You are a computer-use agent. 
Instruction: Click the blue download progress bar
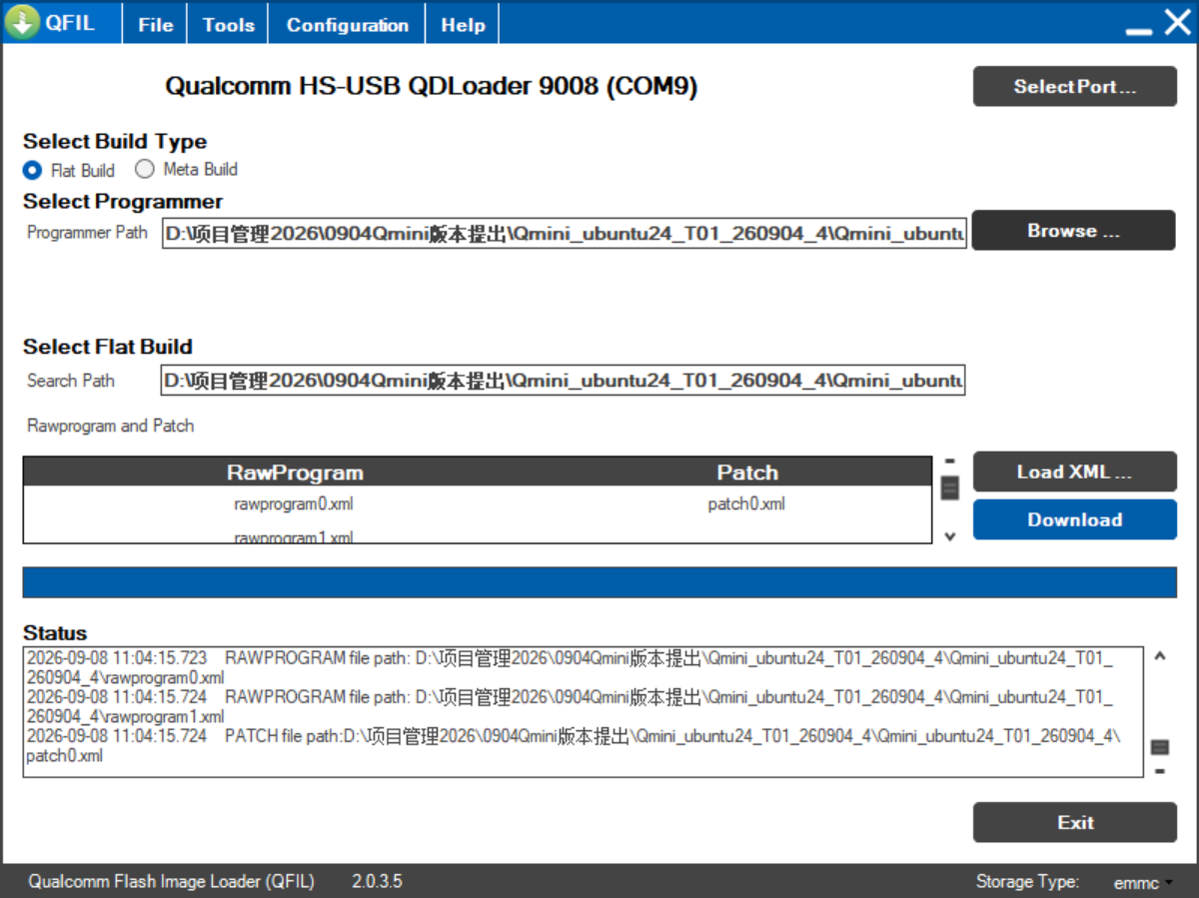(599, 581)
